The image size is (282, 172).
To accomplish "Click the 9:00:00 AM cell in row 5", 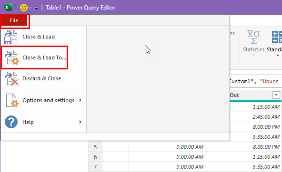I will coord(167,147).
